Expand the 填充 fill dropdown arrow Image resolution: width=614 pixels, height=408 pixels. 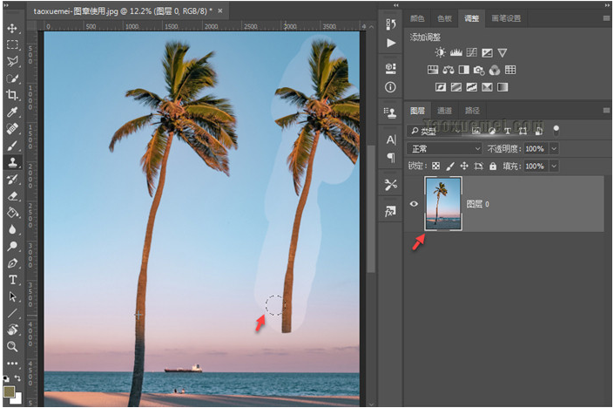[554, 166]
